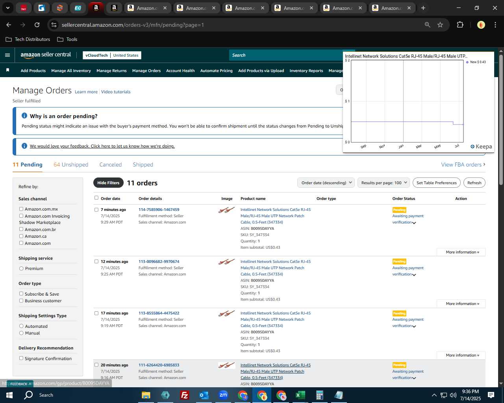Open the Video tutorials link
504x403 pixels.
[116, 92]
